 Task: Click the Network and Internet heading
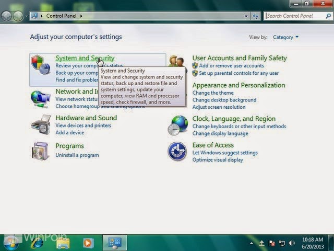click(77, 92)
